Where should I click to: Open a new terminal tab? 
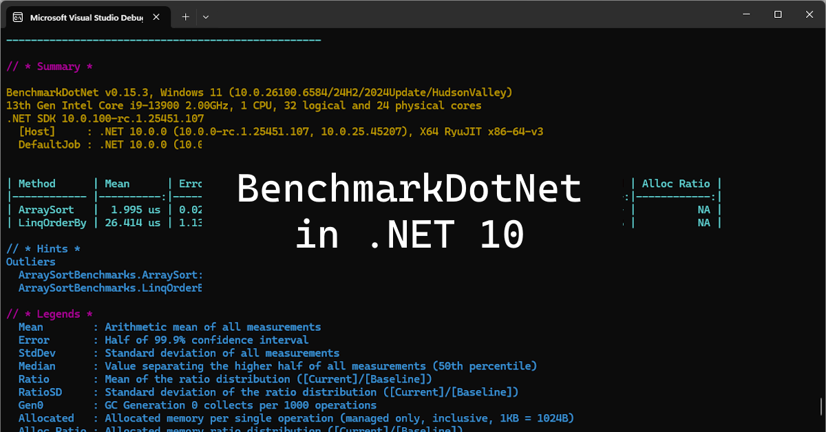coord(185,17)
